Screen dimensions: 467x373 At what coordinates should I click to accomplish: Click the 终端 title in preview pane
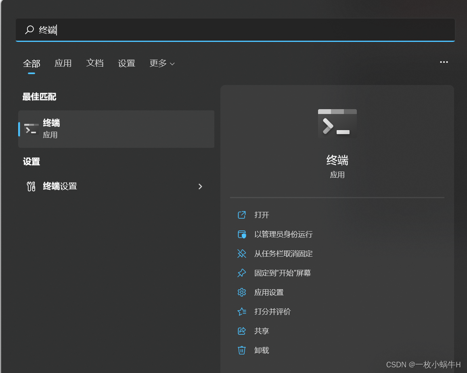click(x=337, y=160)
